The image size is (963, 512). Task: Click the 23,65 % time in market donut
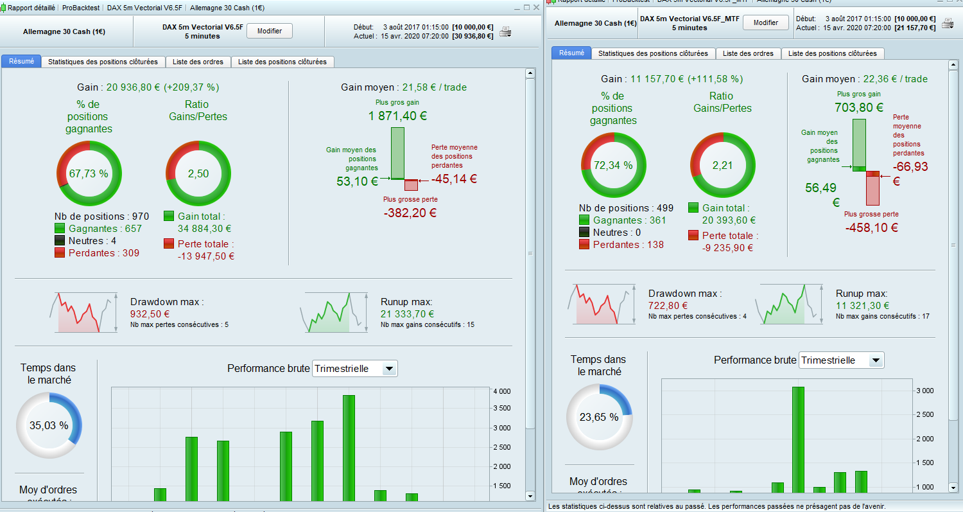point(599,417)
